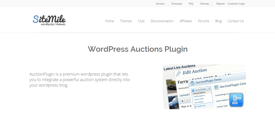Click the SiteMile wordpress themes logo
Screen dimensions: 275x132
point(49,20)
